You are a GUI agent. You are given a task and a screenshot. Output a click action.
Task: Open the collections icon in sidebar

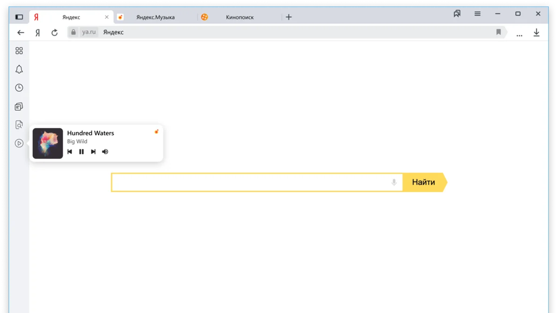coord(19,106)
